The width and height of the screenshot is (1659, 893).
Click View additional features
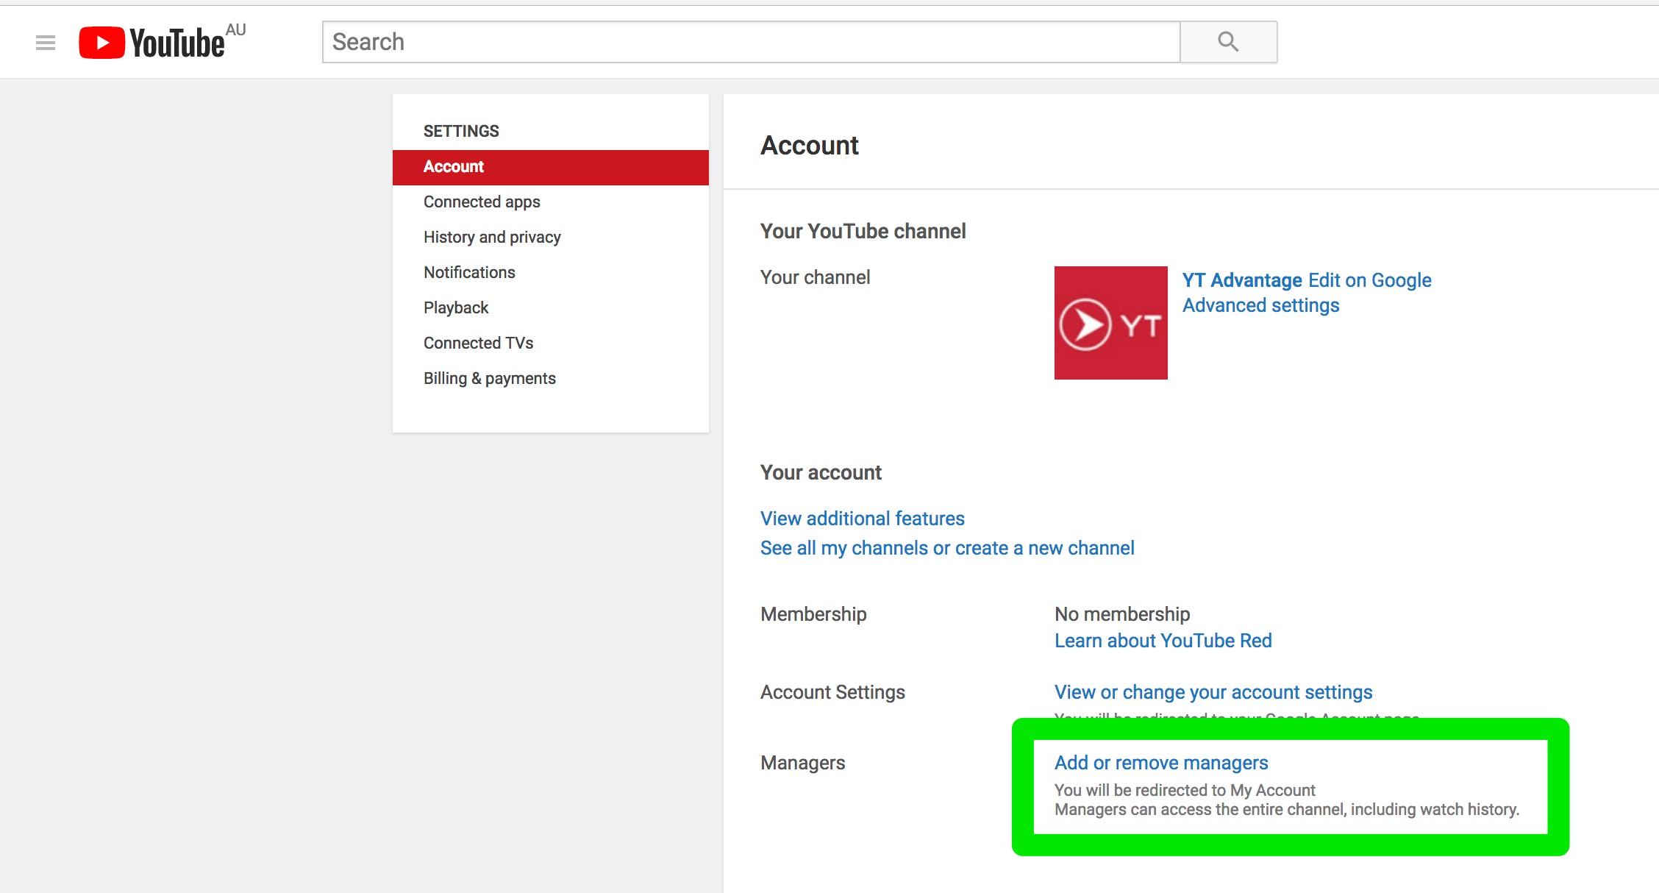[x=862, y=519]
